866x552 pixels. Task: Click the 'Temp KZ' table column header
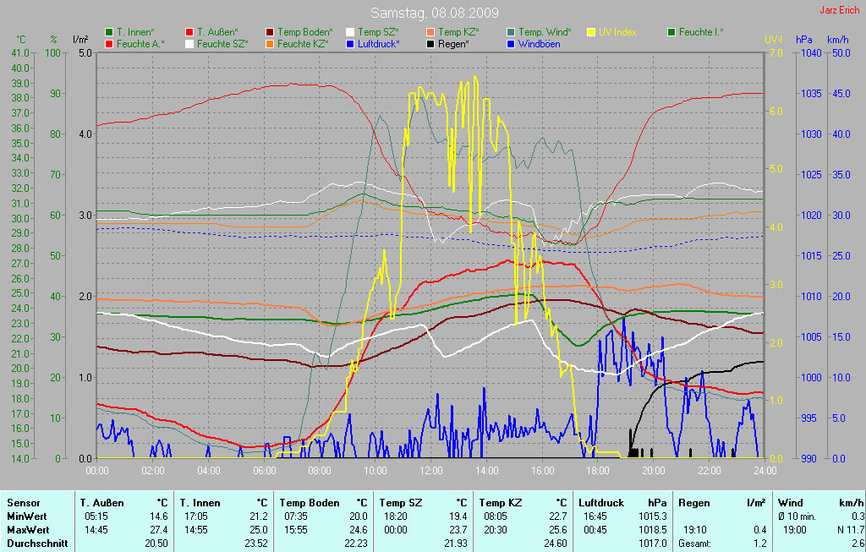501,503
